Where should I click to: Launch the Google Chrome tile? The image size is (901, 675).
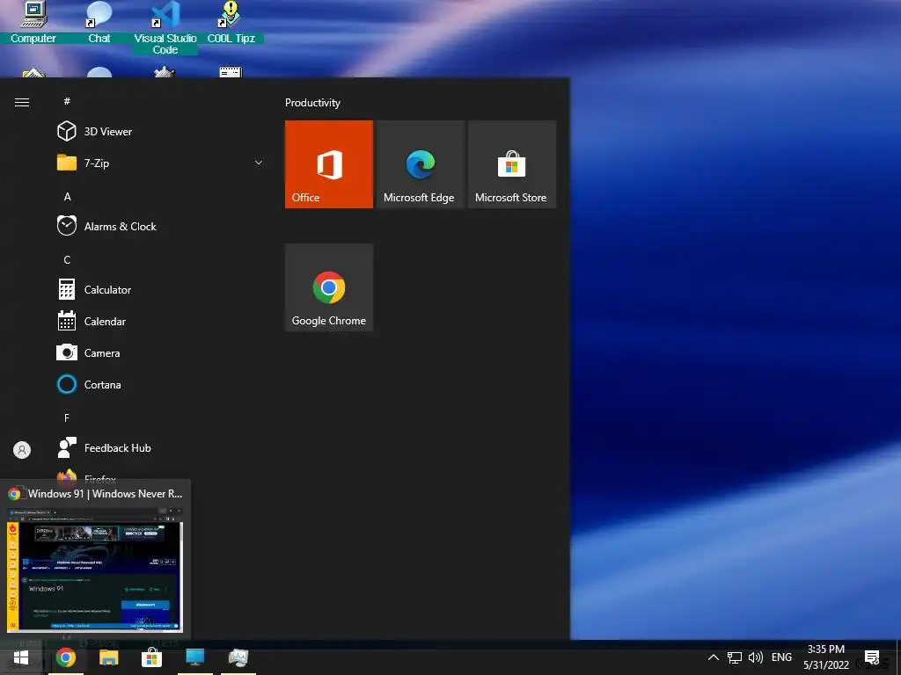pos(329,287)
